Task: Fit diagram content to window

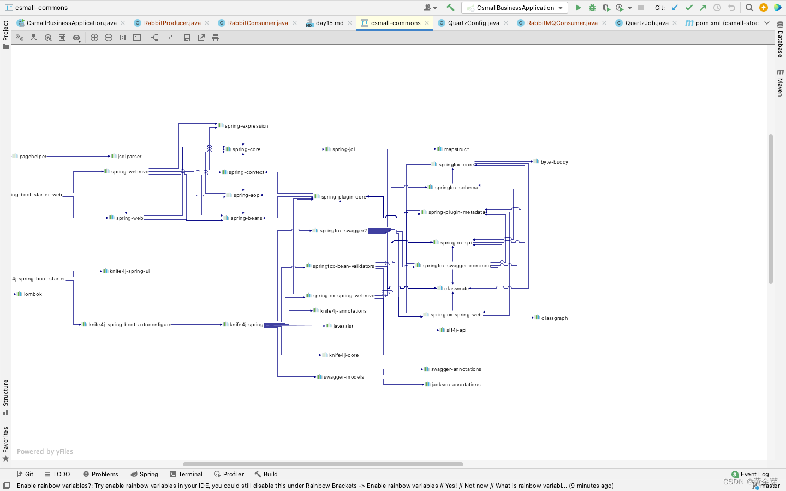Action: pos(137,38)
